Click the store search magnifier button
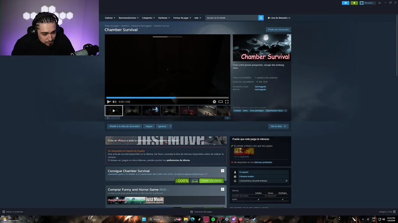The image size is (398, 223). point(261,18)
